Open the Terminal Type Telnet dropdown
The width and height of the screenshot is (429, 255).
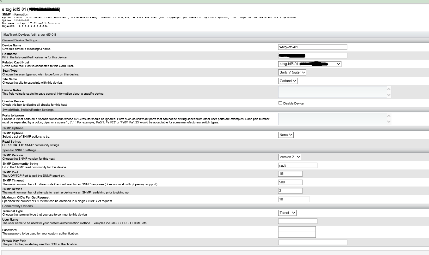[287, 213]
